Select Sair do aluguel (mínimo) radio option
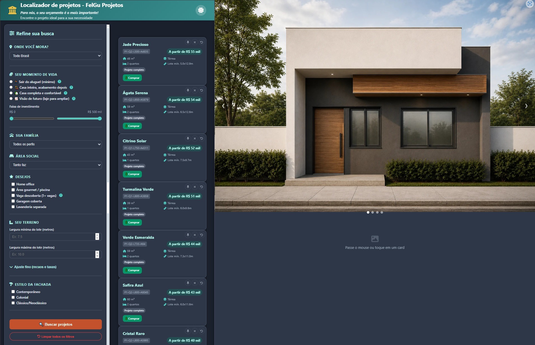535x345 pixels. click(x=11, y=82)
